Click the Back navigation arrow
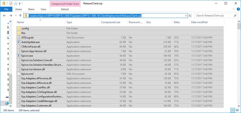This screenshot has width=241, height=113. click(4, 16)
